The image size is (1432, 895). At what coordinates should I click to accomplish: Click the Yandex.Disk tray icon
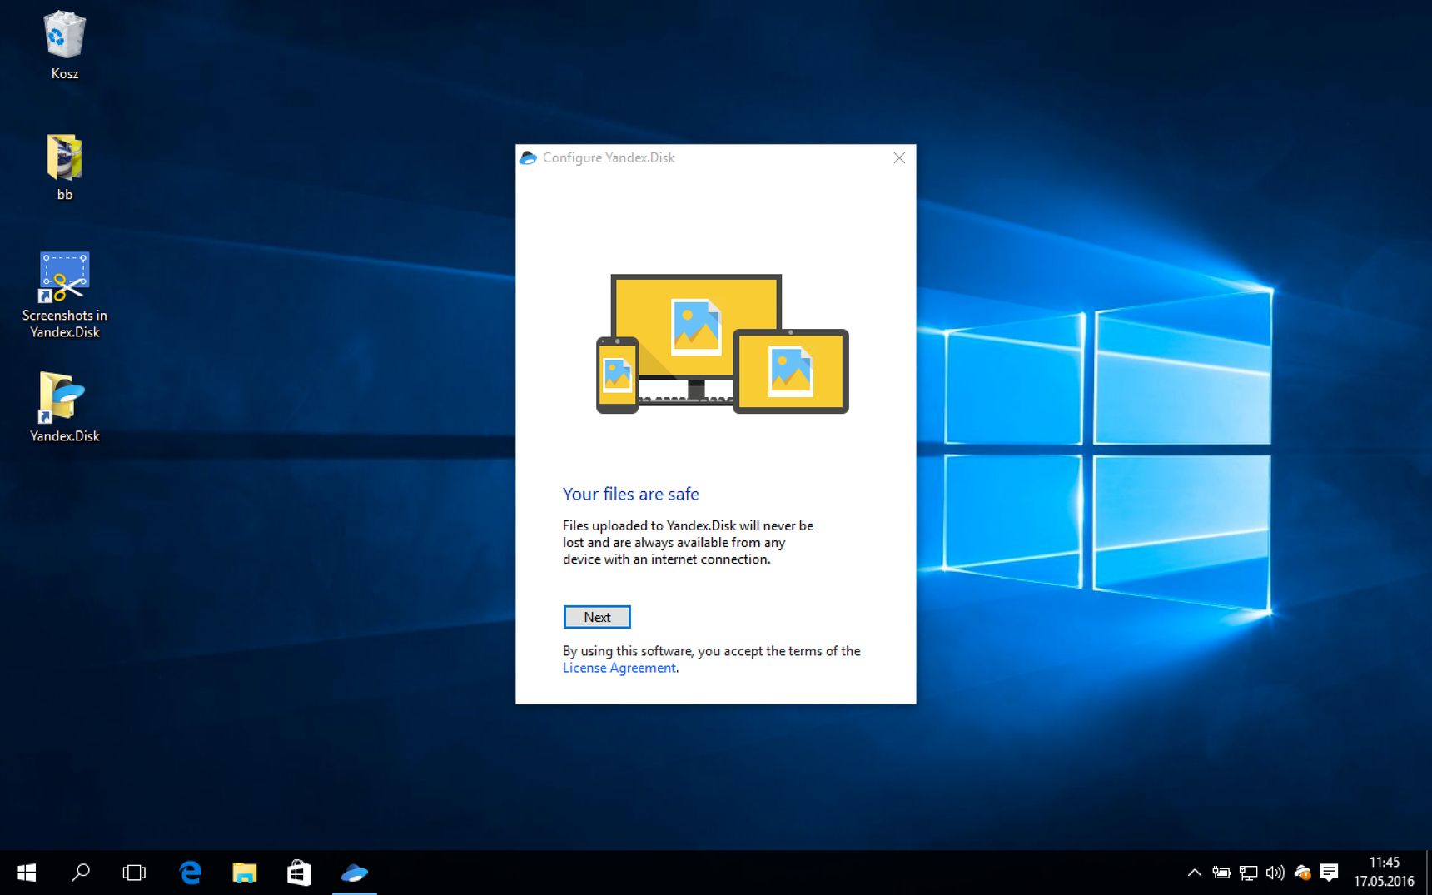click(1302, 873)
